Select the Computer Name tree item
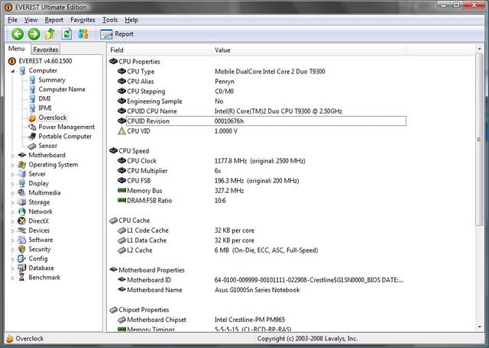 tap(62, 89)
